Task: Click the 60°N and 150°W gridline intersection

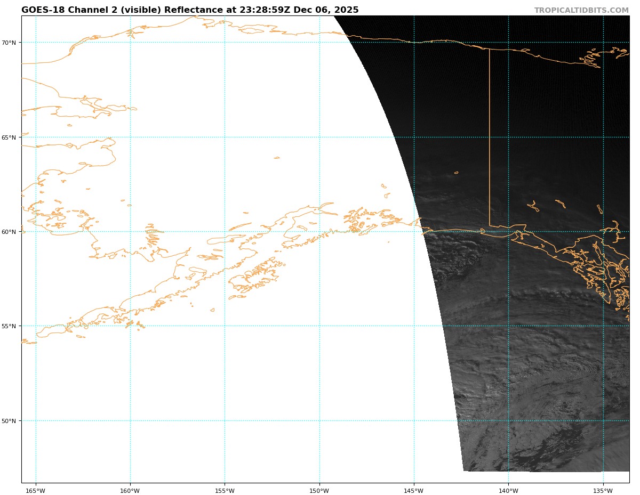Action: click(x=319, y=232)
